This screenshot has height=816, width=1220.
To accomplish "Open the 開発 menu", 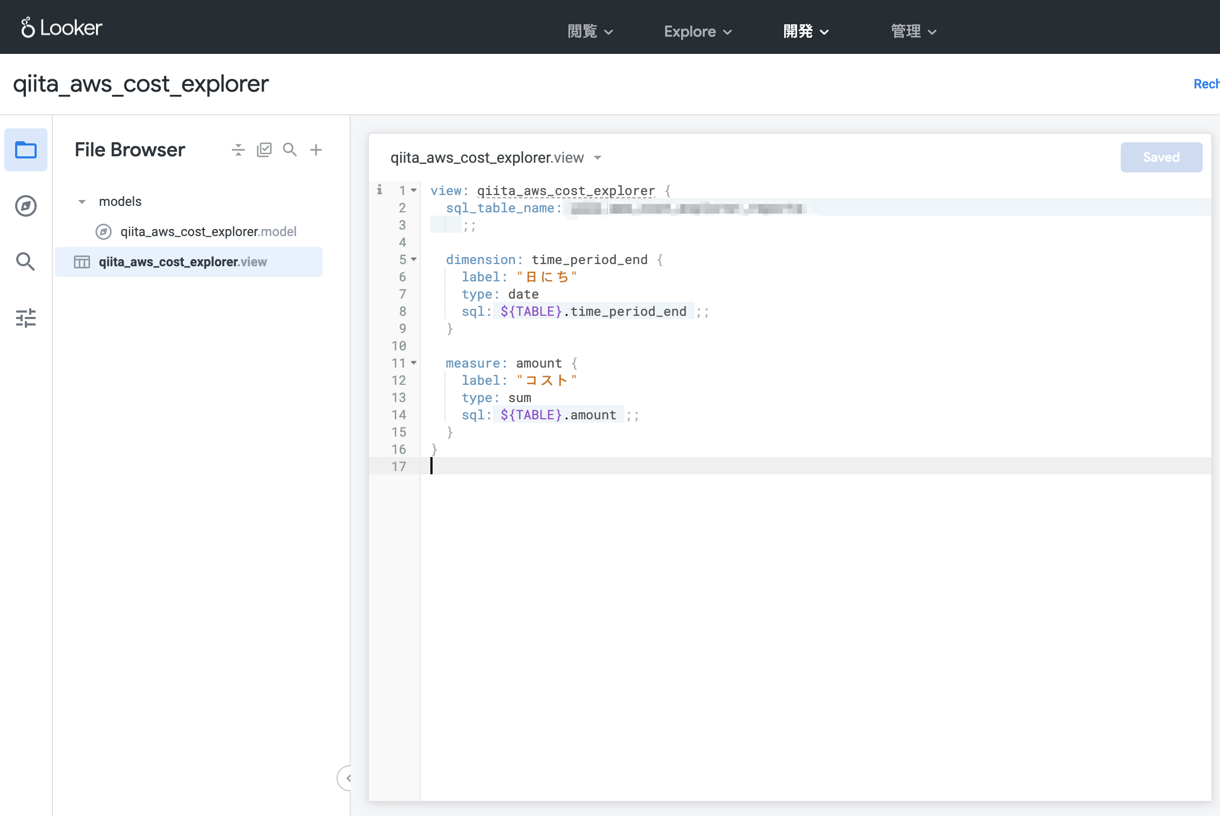I will pyautogui.click(x=806, y=31).
